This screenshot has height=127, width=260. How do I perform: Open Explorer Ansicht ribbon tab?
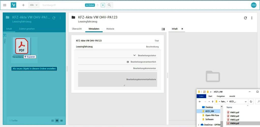click(x=232, y=96)
